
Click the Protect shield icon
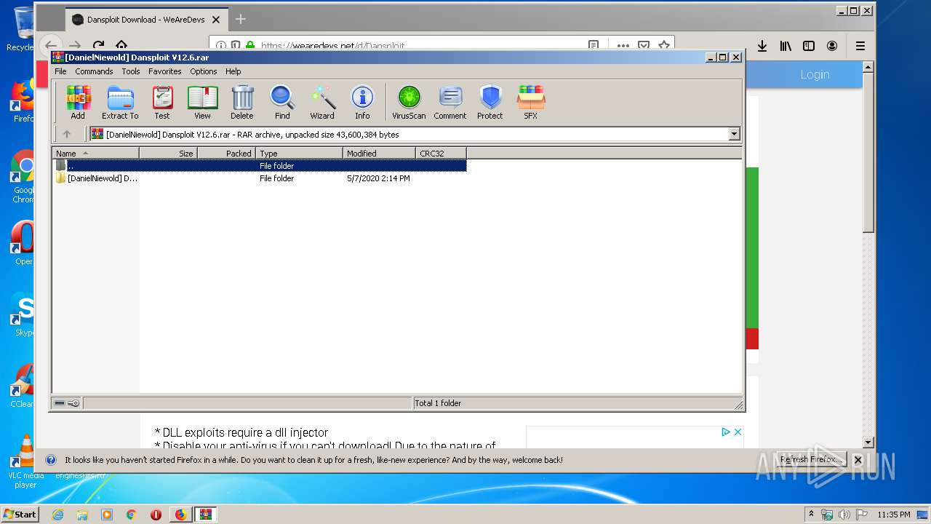click(490, 103)
